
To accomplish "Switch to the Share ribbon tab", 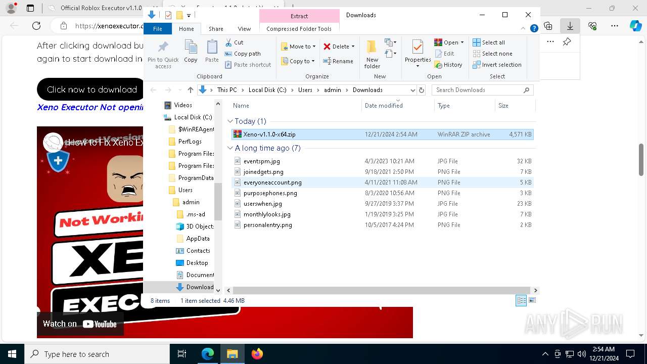I will 216,29.
